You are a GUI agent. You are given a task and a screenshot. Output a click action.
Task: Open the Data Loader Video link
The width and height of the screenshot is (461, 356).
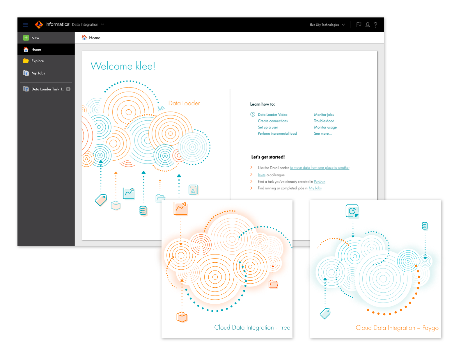pos(272,115)
